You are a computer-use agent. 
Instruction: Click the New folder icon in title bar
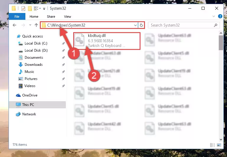pyautogui.click(x=30, y=9)
